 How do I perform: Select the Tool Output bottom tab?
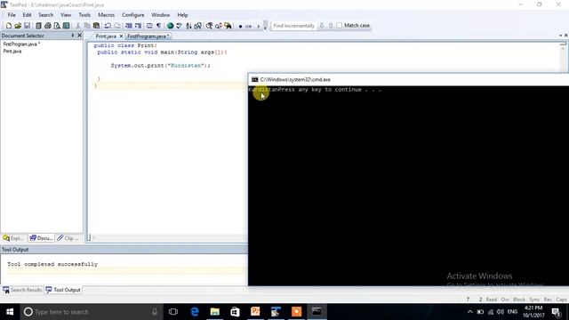(x=63, y=290)
